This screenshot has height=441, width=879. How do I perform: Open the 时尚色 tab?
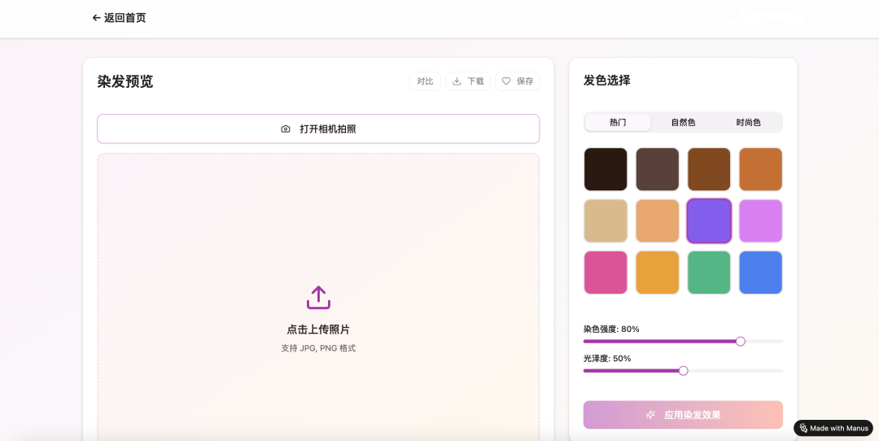748,122
